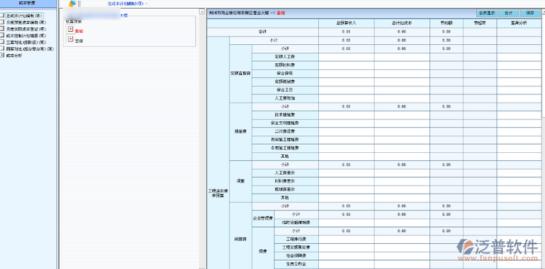Click the 节约率 column header
Screen dimensions: 545x269
[480, 23]
